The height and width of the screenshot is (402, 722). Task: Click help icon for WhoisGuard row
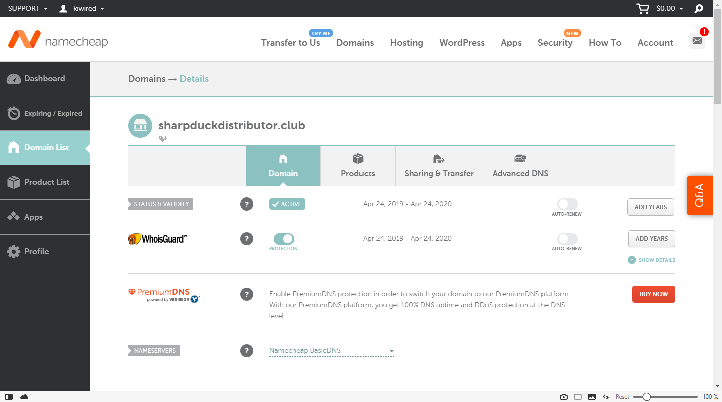(246, 239)
